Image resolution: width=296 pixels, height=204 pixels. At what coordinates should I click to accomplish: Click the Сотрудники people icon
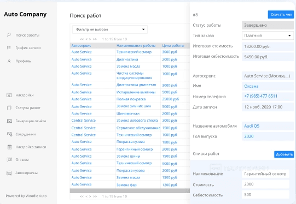click(9, 134)
